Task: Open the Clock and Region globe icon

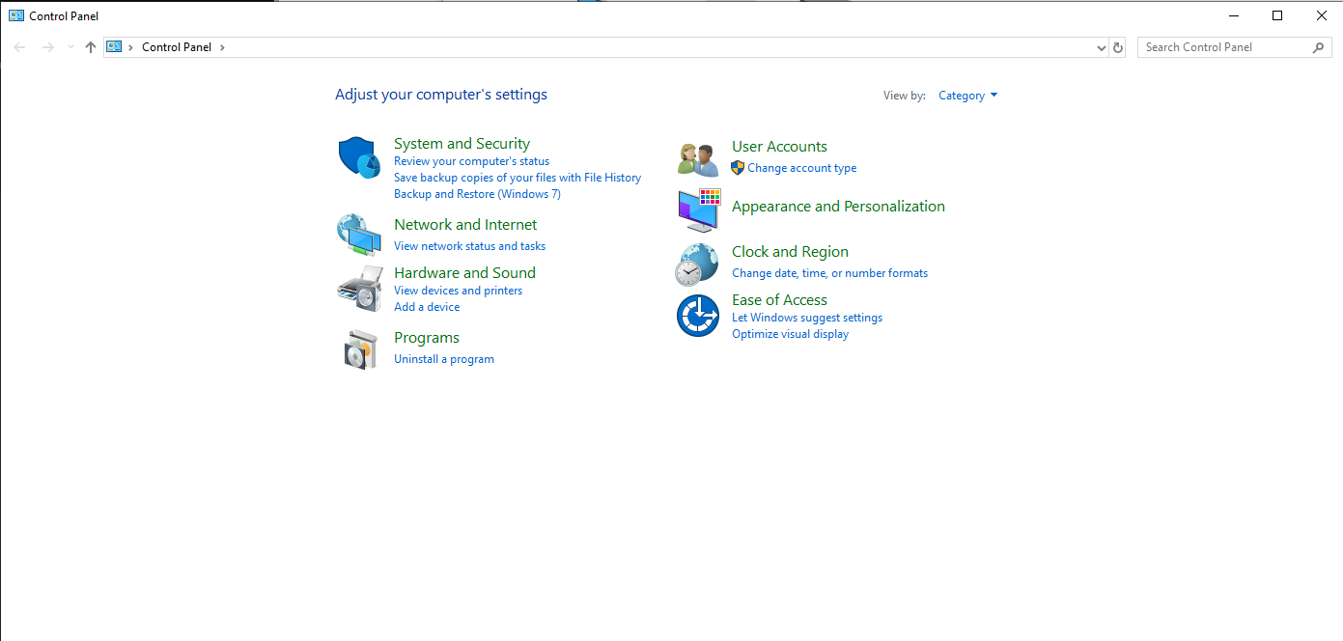Action: pyautogui.click(x=697, y=265)
